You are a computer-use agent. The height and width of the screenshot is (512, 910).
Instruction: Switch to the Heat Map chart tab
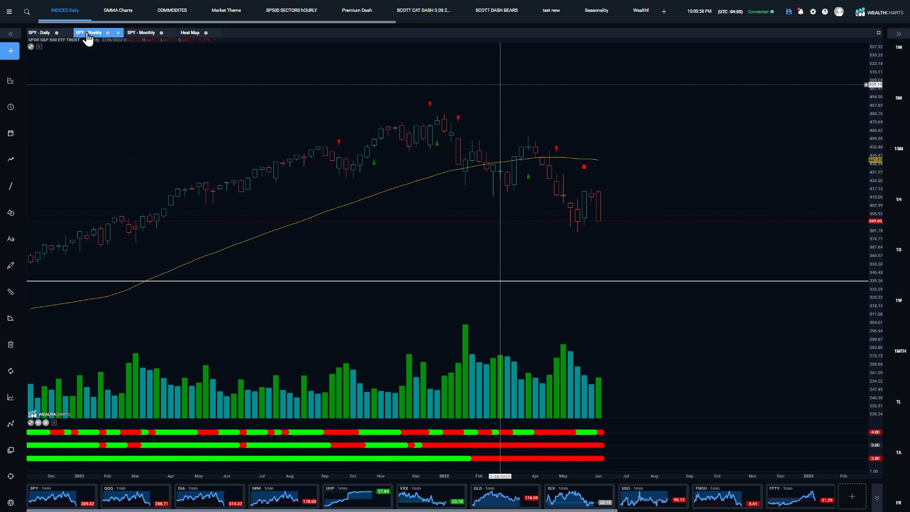(190, 33)
